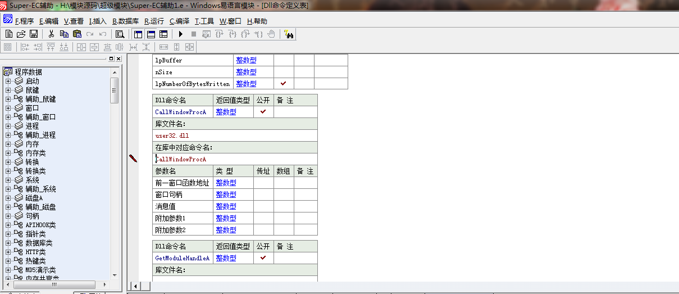679x294 pixels.
Task: Click the New file toolbar icon
Action: (x=9, y=34)
